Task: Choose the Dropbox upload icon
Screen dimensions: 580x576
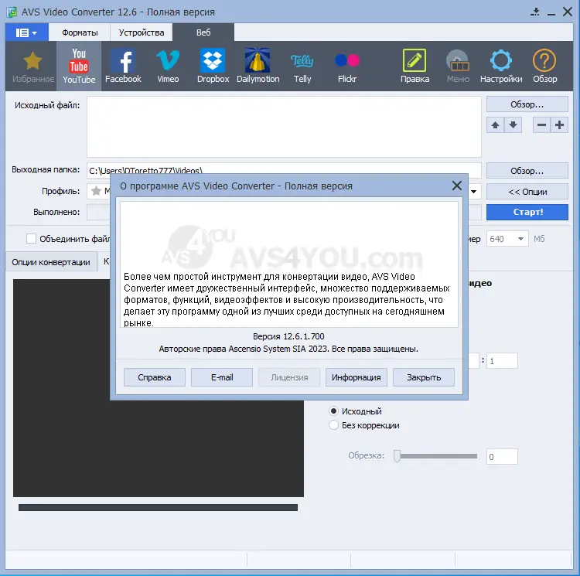Action: click(213, 66)
